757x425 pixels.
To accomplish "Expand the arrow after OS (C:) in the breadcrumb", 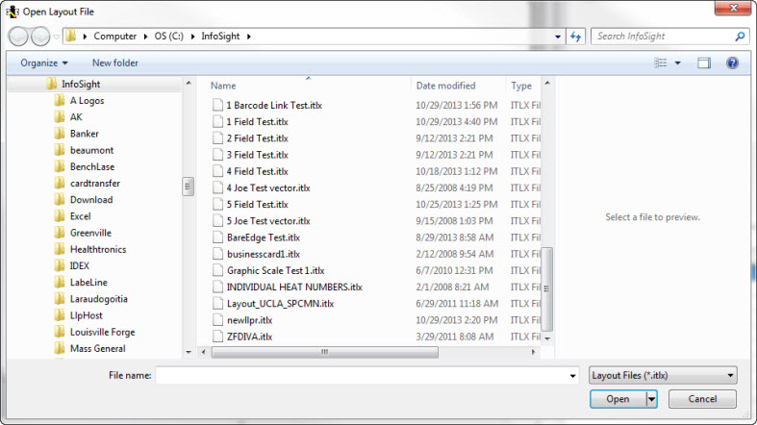I will coord(192,37).
